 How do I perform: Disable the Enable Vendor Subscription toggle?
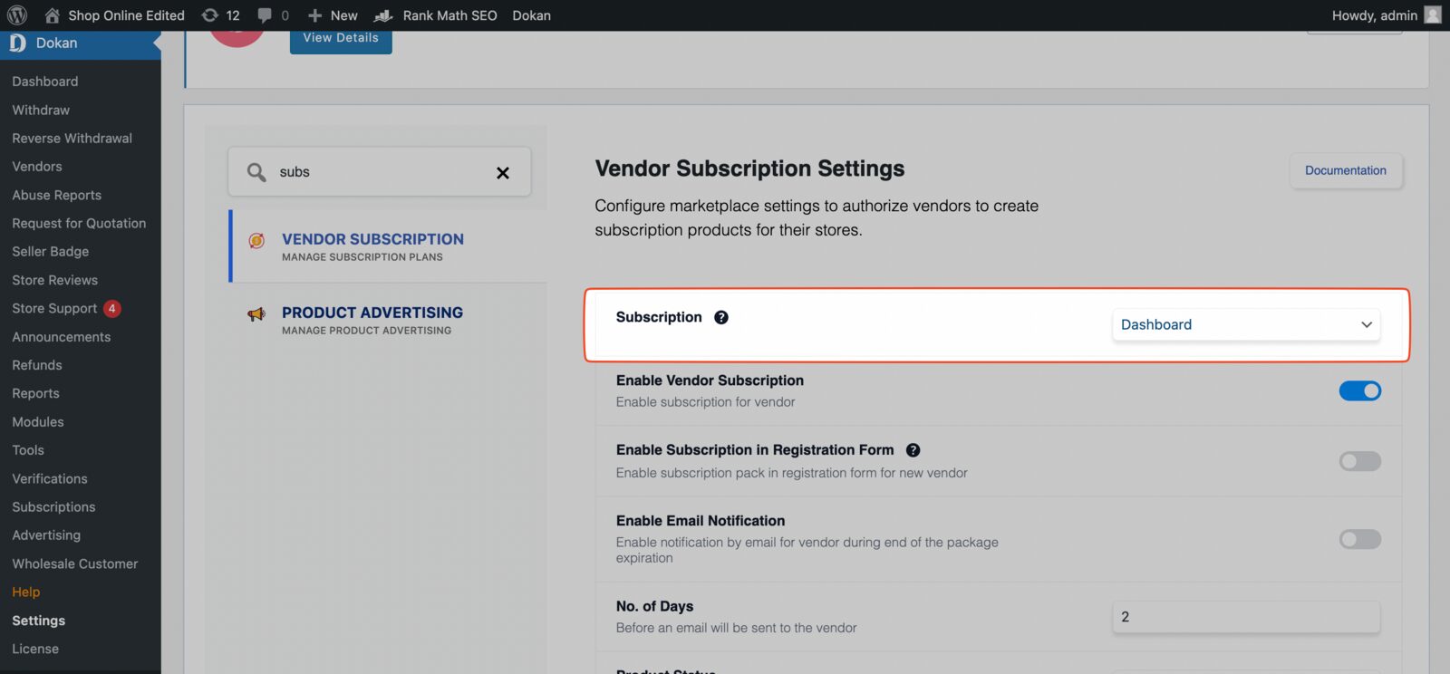point(1360,390)
